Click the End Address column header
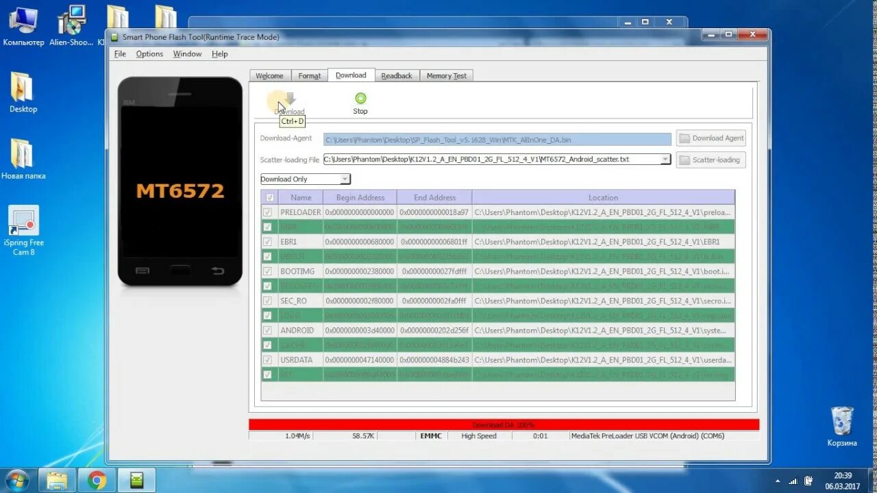 [x=434, y=197]
